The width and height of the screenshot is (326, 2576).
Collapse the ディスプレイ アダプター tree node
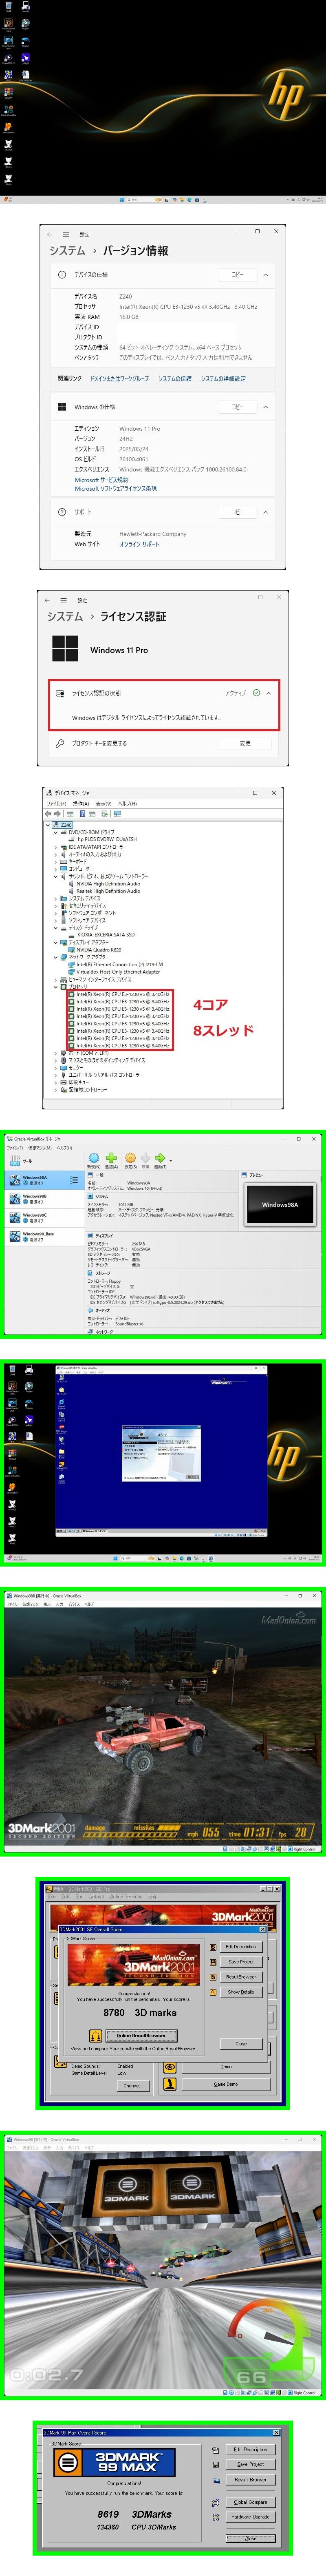point(56,942)
